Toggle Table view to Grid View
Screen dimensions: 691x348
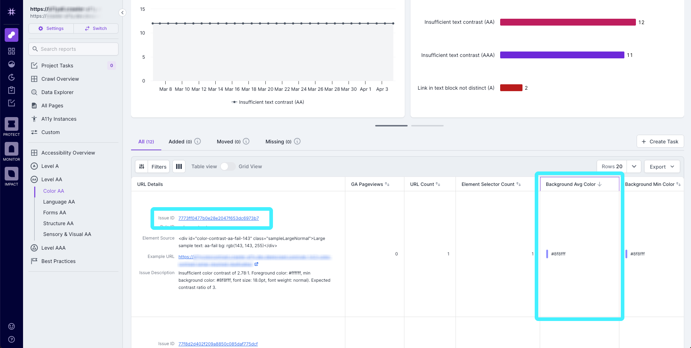[227, 166]
